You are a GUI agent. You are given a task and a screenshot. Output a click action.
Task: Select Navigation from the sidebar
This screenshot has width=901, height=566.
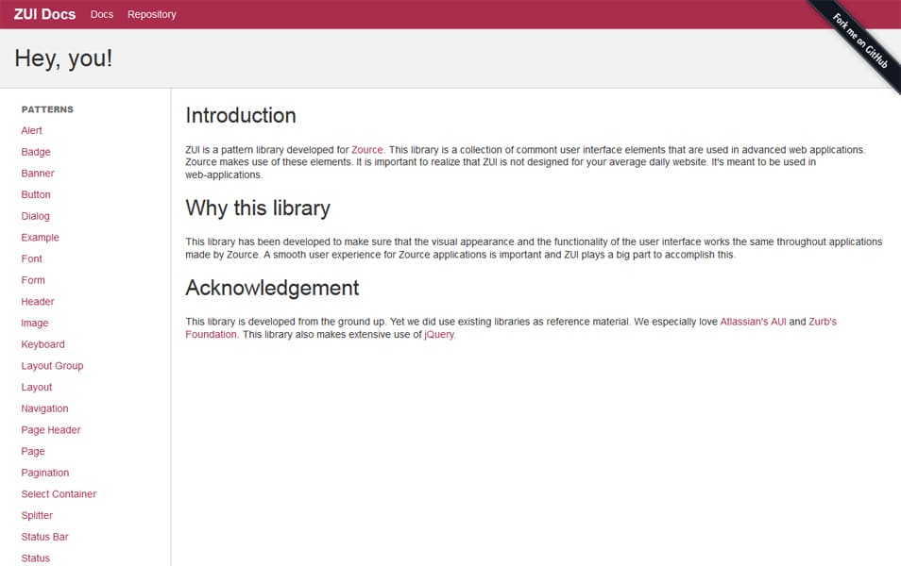tap(44, 408)
